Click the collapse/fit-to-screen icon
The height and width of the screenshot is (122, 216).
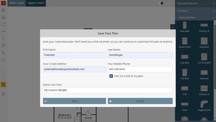[3, 60]
